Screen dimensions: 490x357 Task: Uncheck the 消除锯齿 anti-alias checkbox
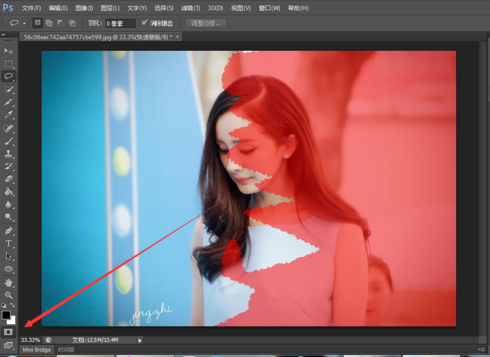(x=145, y=23)
